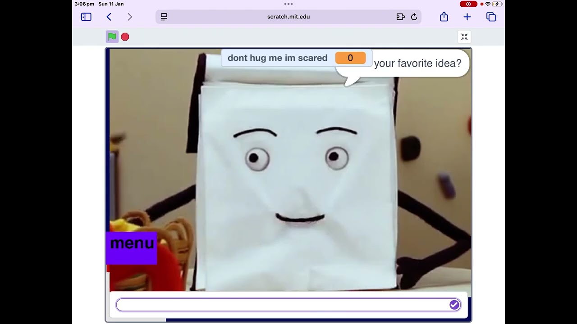
Task: Tap the three-dot multitasking control
Action: [288, 4]
